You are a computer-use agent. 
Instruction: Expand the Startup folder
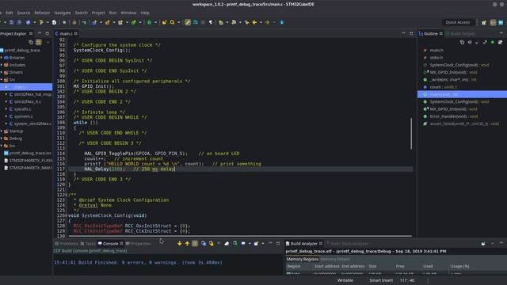click(2, 131)
